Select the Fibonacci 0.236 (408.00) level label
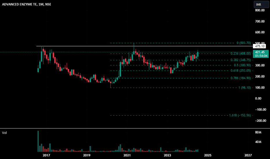 coord(241,53)
